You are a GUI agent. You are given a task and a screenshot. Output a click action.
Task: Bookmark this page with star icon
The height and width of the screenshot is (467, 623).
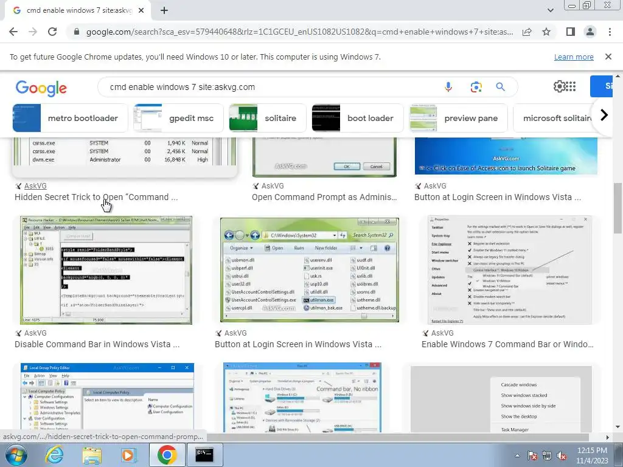click(546, 32)
